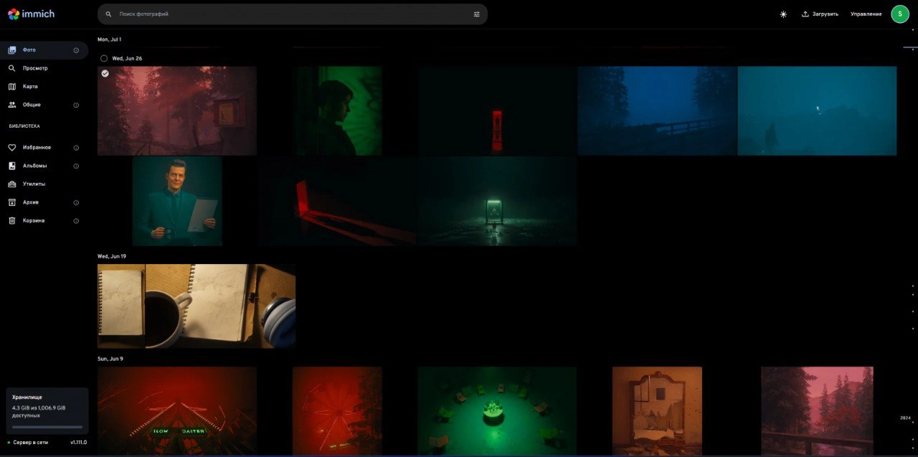The width and height of the screenshot is (918, 457).
Task: Click the Сервер в сети status text
Action: tap(31, 443)
